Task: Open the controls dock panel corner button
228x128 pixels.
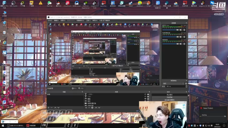Action: coord(186,92)
